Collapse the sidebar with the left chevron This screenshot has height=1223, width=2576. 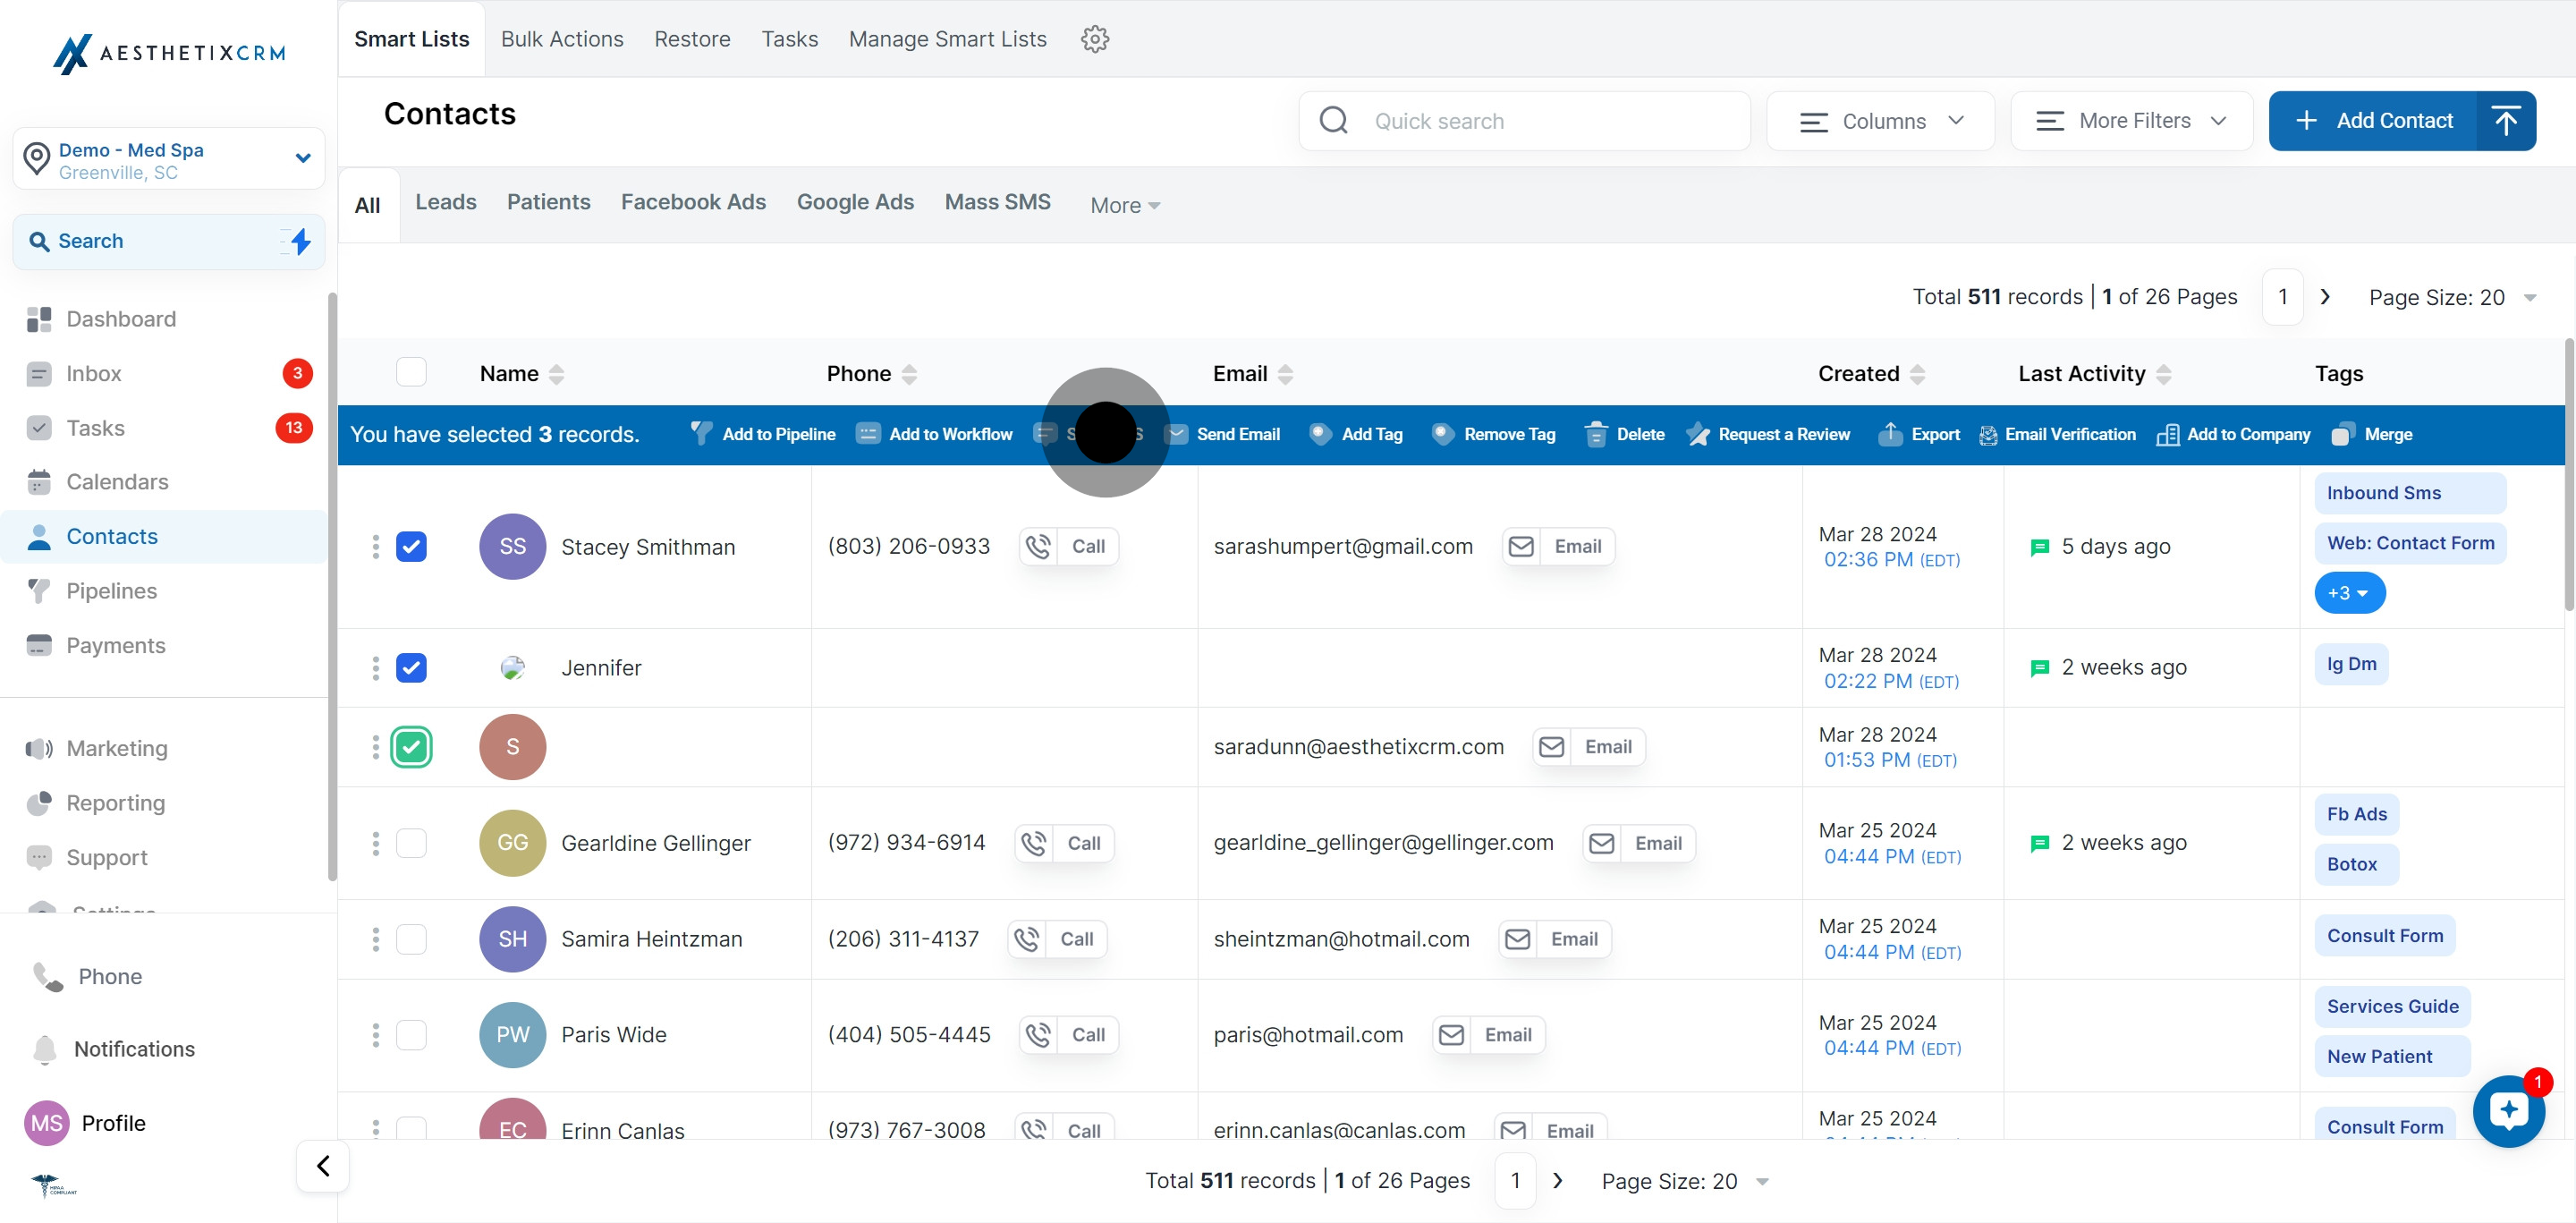click(x=323, y=1166)
